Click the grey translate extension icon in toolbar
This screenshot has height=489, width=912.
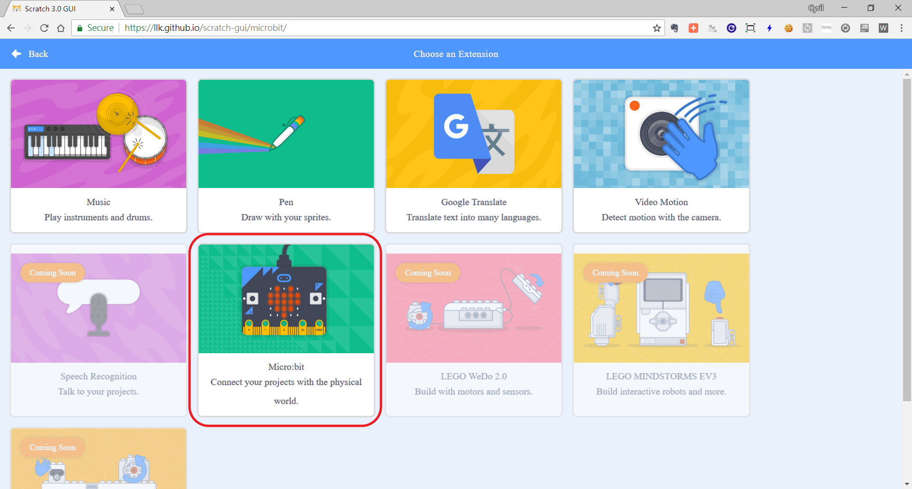click(x=712, y=28)
